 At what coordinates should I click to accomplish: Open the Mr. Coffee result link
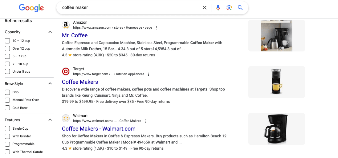click(75, 35)
